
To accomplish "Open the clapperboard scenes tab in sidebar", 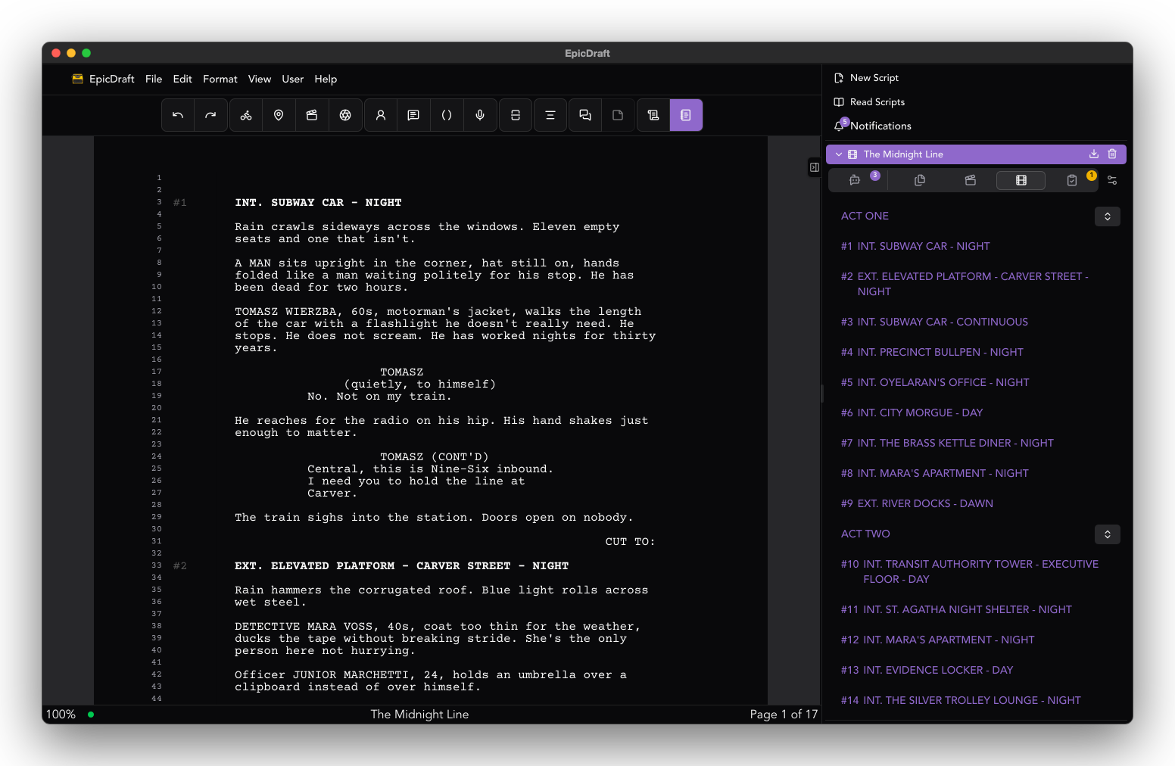I will click(971, 180).
